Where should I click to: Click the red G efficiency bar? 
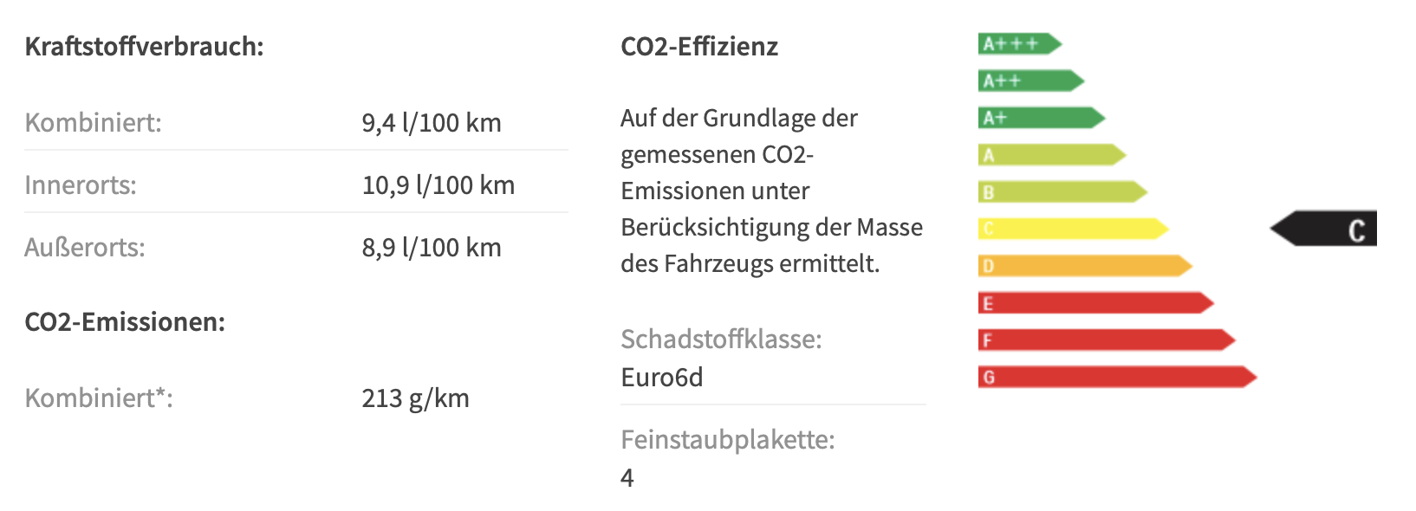tap(1118, 377)
